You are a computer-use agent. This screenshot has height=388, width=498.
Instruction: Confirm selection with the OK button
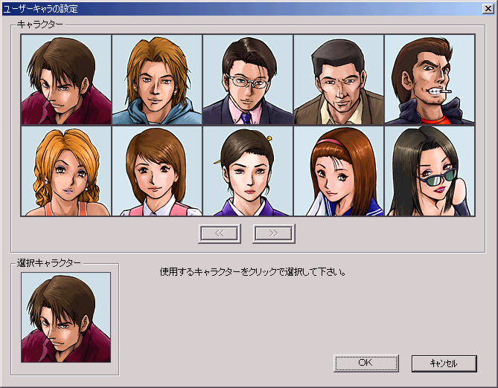click(365, 363)
